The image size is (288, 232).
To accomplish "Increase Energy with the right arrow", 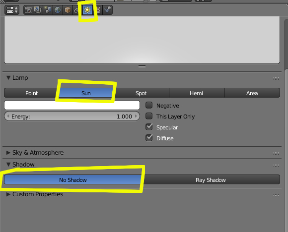I will (x=136, y=116).
